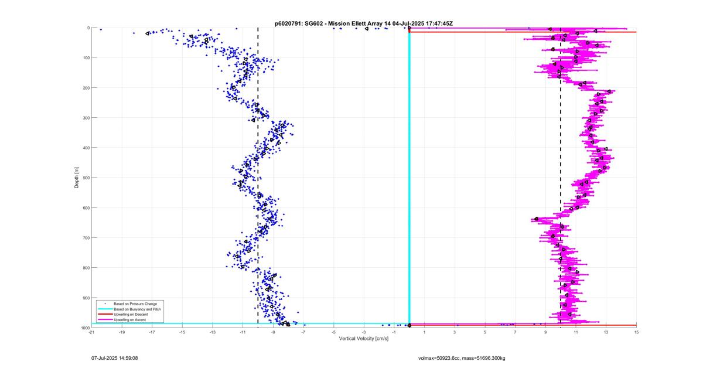The image size is (703, 368).
Task: Click the x-axis tick label '-13'
Action: (x=213, y=332)
